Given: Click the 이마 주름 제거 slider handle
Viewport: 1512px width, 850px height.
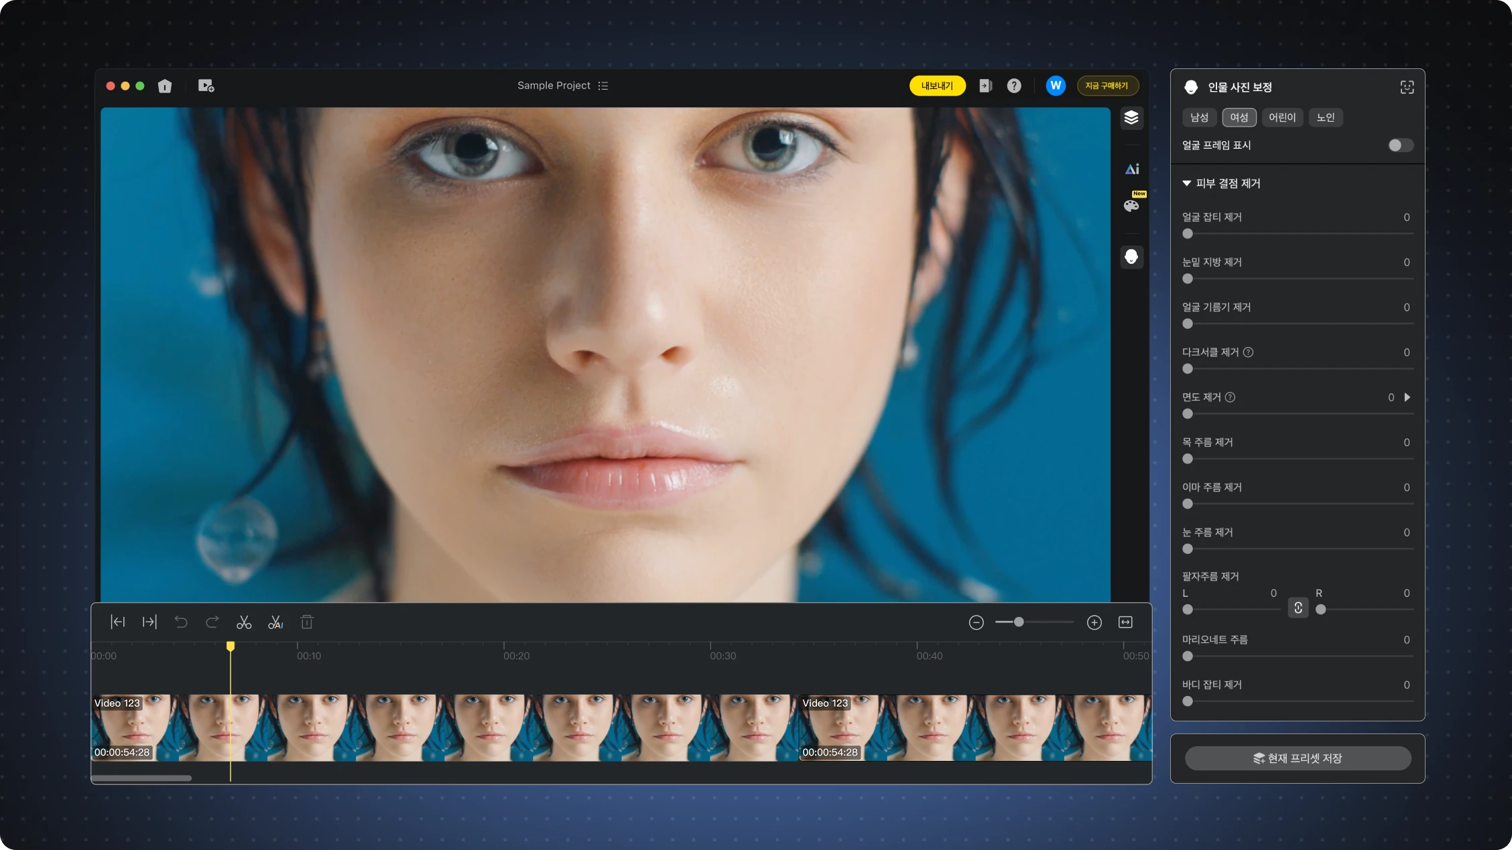Looking at the screenshot, I should 1188,504.
